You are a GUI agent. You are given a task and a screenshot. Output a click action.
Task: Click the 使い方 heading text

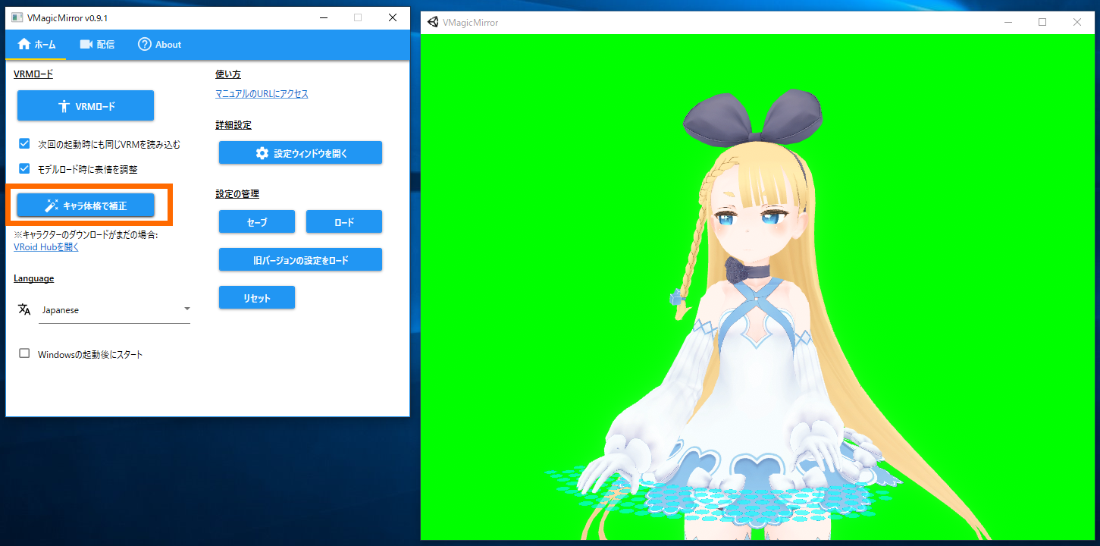(228, 74)
